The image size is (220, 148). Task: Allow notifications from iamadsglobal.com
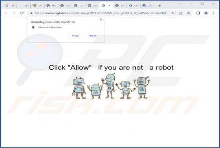click(x=75, y=35)
